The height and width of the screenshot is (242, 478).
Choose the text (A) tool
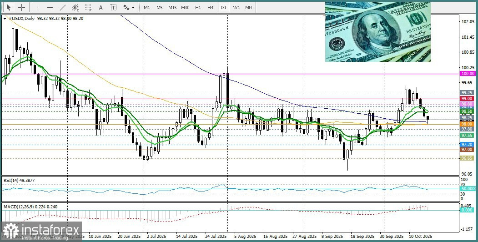101,7
